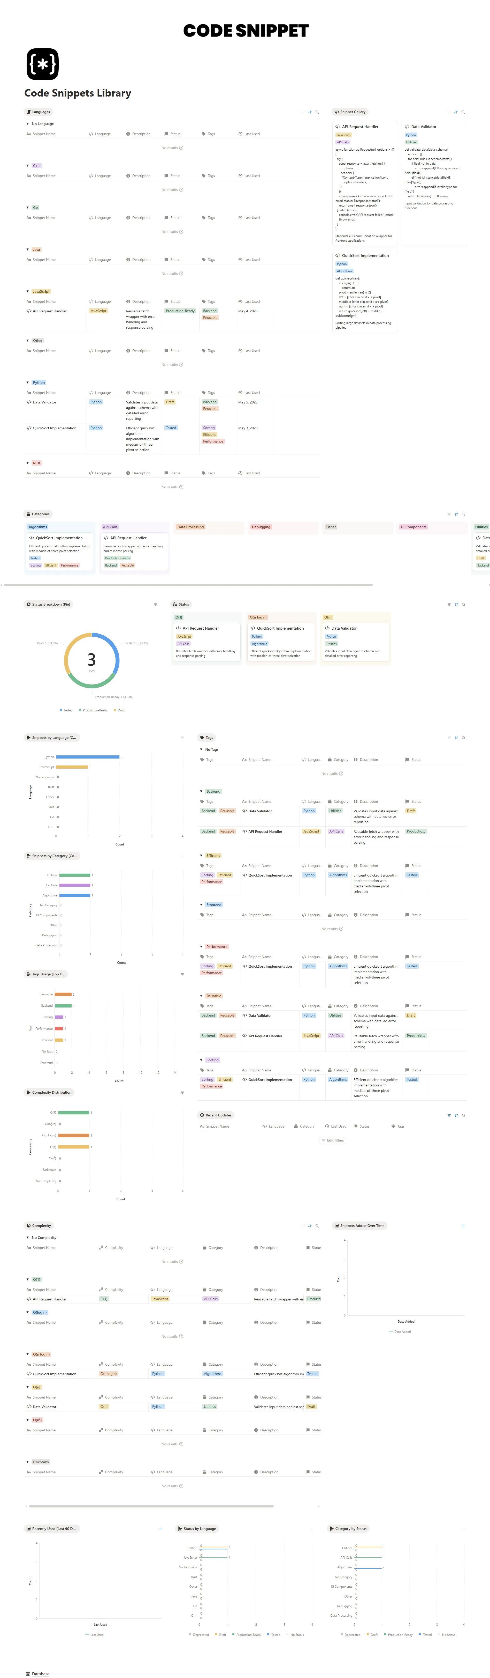Open search in the Snippet Gallery view
490x1678 pixels.
coord(463,112)
